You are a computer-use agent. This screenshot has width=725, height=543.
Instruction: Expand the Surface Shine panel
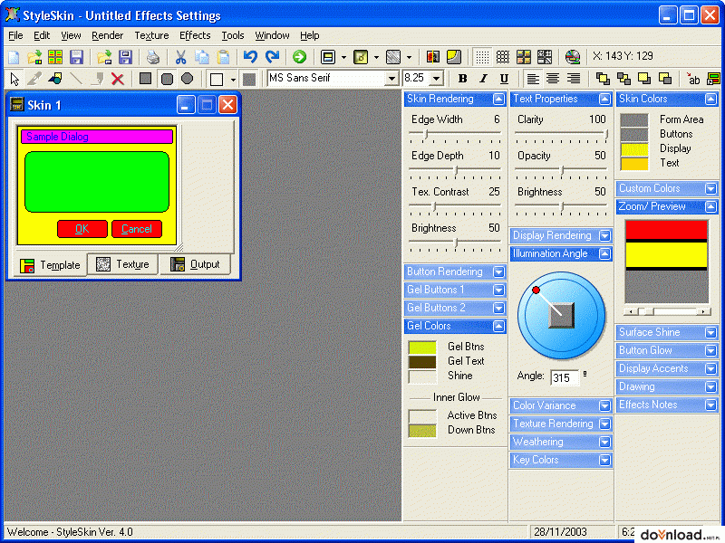710,332
